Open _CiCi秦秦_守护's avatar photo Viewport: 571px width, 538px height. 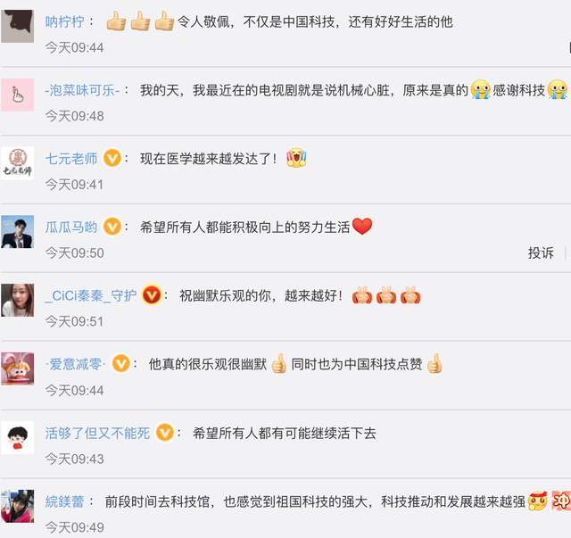click(x=18, y=300)
